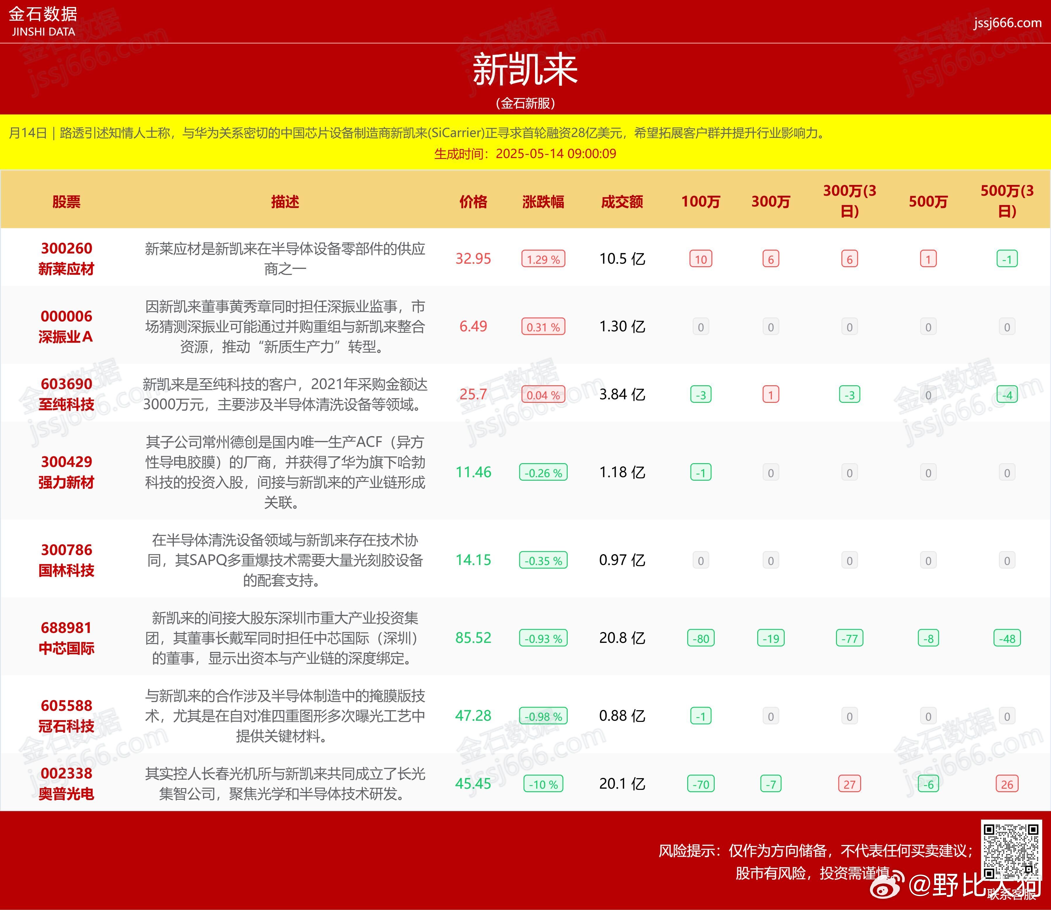
Task: Click the 27 badge in 奥普光电 row
Action: [849, 784]
